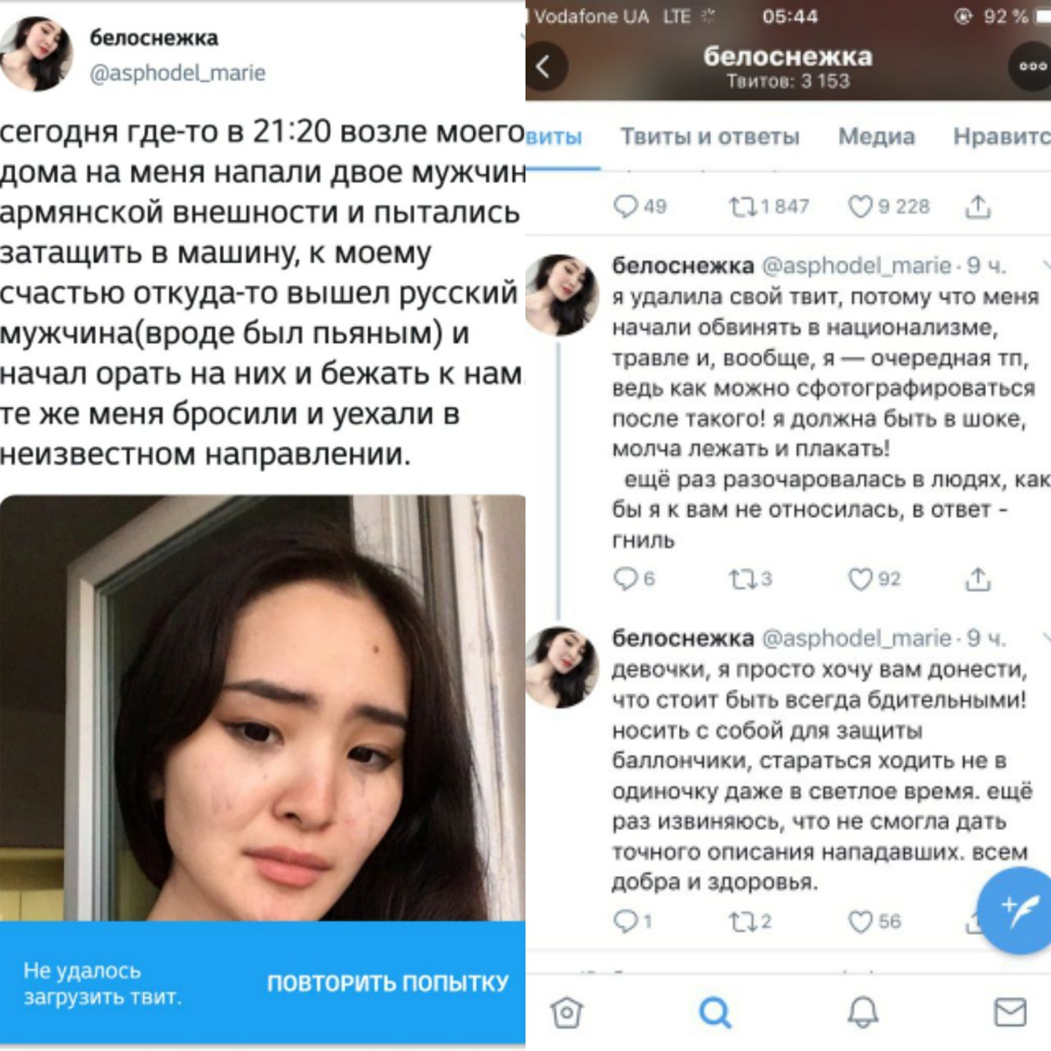This screenshot has width=1051, height=1051.
Task: Open the Home tab in bottom bar
Action: click(x=567, y=1012)
